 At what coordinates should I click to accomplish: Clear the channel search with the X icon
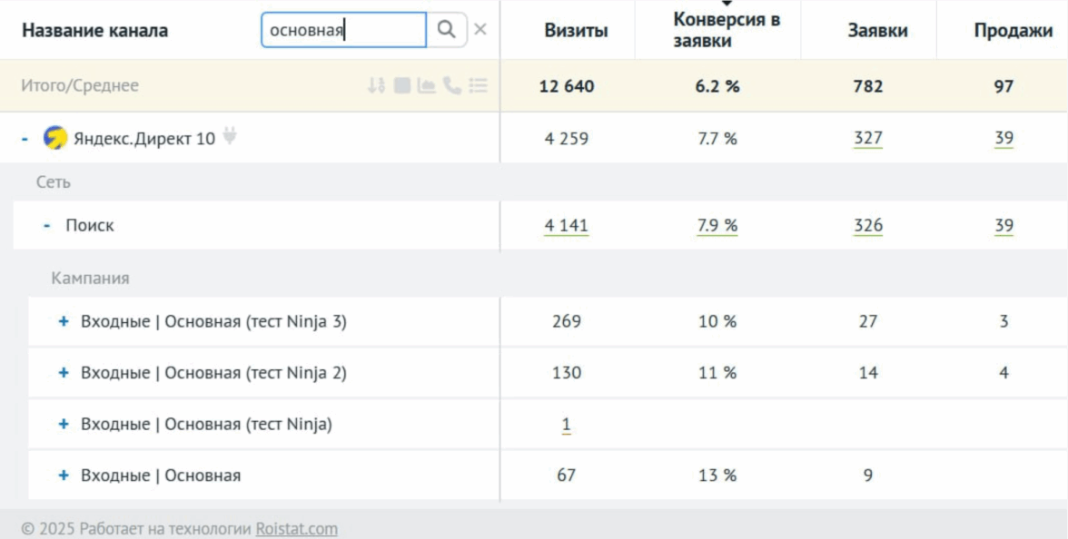480,30
